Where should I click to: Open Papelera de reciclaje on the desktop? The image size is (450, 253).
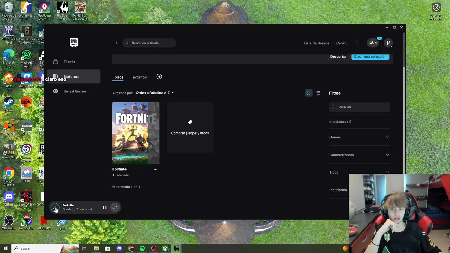pyautogui.click(x=9, y=11)
